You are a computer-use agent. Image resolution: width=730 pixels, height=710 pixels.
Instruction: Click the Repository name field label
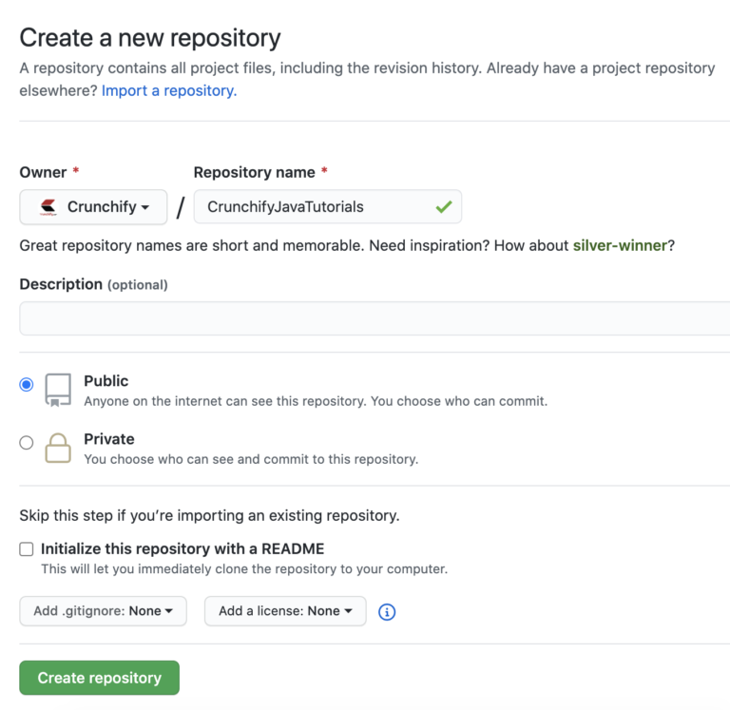coord(254,172)
